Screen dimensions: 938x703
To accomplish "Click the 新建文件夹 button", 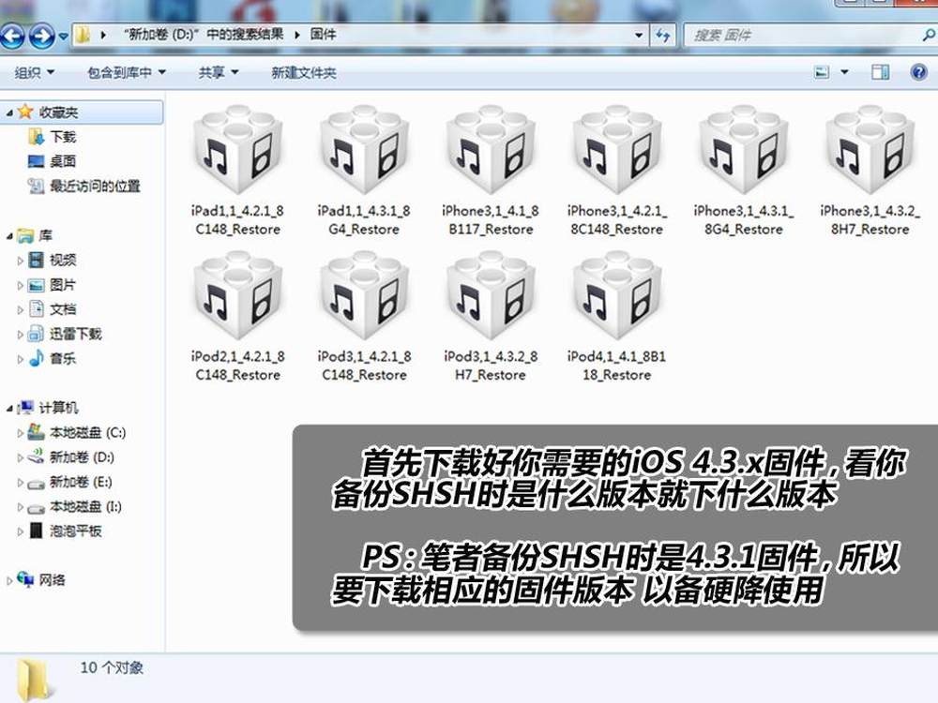I will [x=303, y=72].
